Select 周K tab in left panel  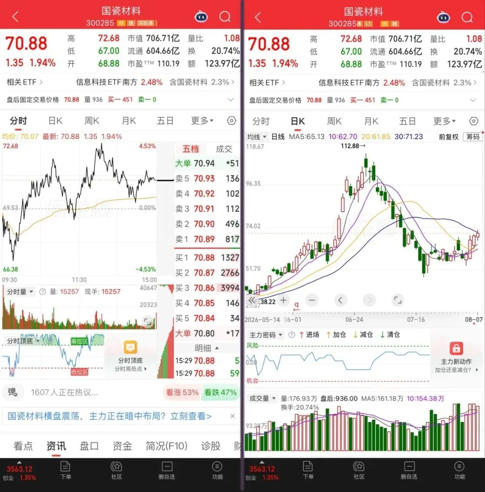pos(92,121)
